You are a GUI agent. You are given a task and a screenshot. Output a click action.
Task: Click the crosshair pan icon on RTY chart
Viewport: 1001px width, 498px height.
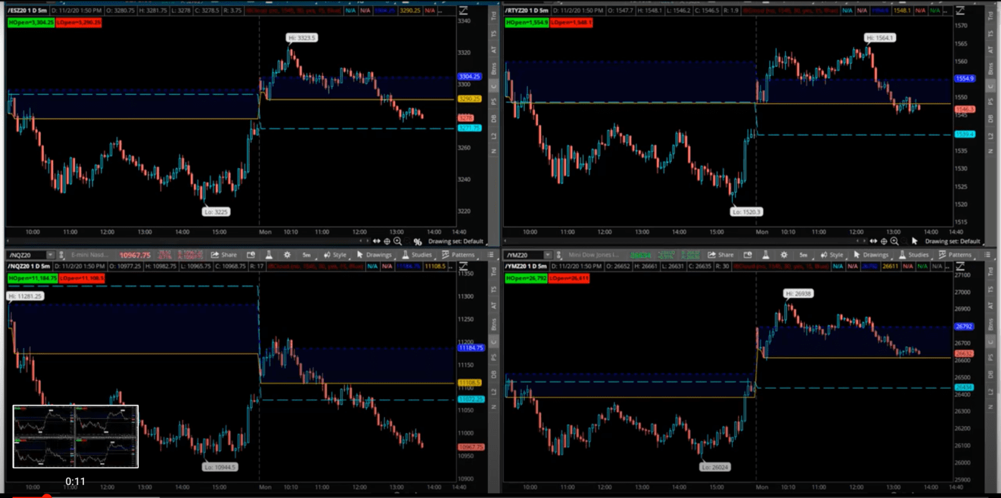click(x=884, y=241)
